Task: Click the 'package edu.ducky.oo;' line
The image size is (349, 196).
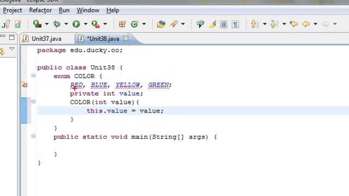Action: pos(80,50)
